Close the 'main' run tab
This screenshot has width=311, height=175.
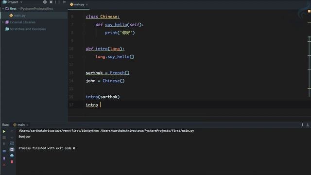point(27,125)
